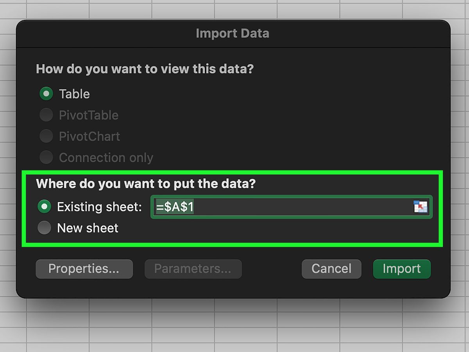The width and height of the screenshot is (469, 352).
Task: Click the 'Existing sheet:' label text
Action: coord(99,207)
